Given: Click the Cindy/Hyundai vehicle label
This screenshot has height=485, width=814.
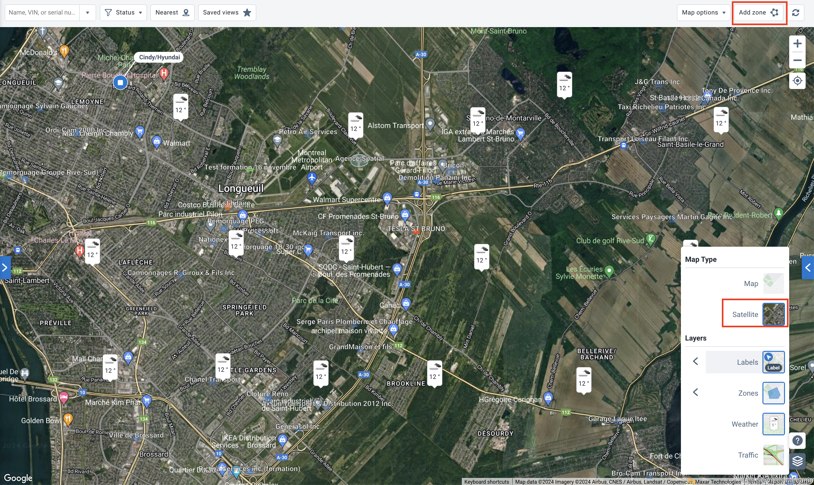Looking at the screenshot, I should pos(159,57).
